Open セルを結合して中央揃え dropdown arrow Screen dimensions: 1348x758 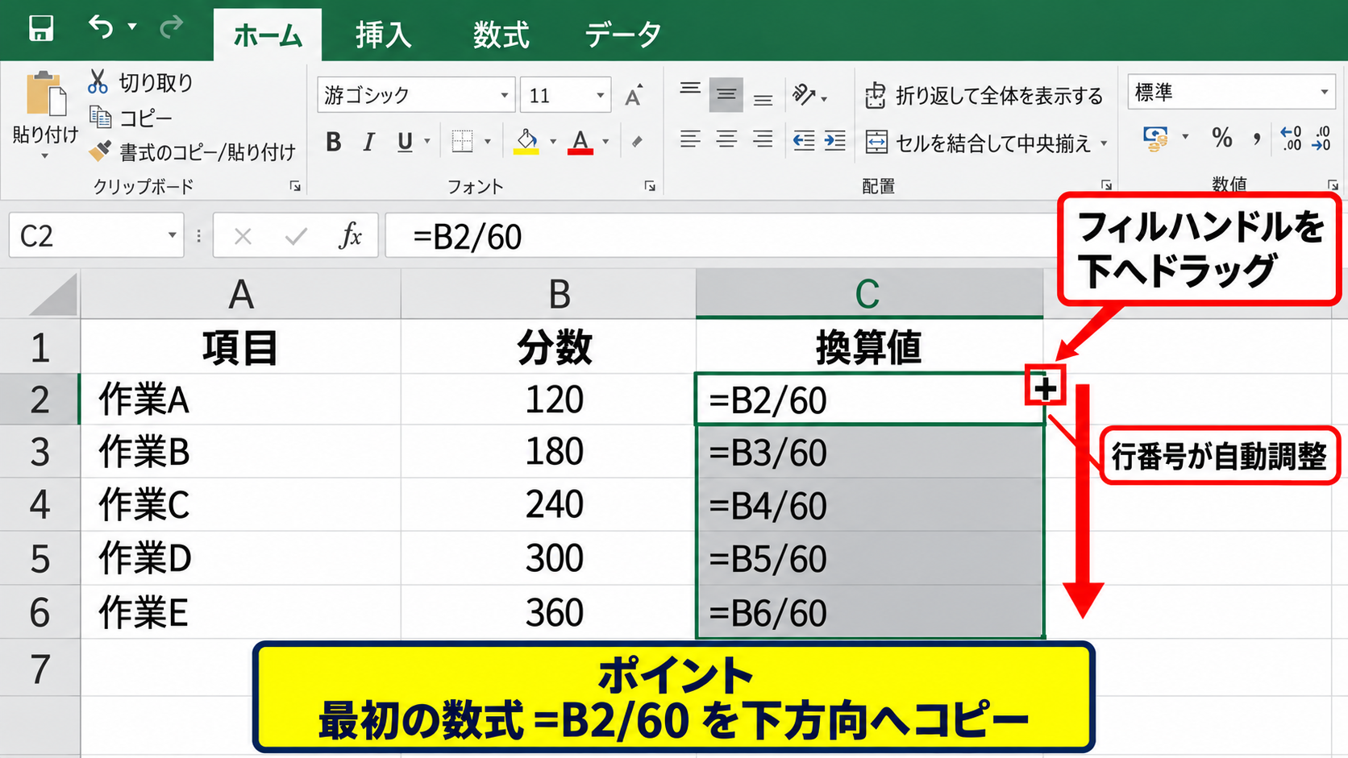pos(1104,143)
